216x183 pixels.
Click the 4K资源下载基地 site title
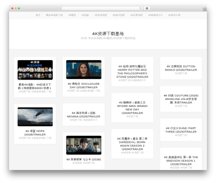point(108,34)
